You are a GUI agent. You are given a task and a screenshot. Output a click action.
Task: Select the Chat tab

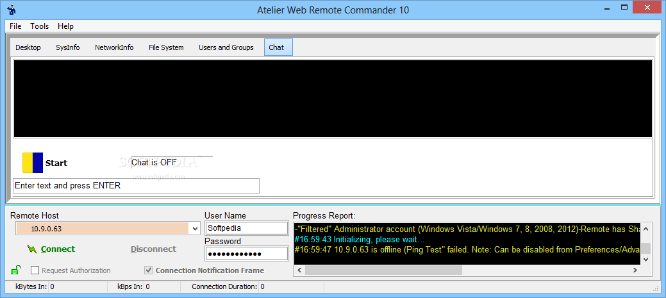(x=278, y=47)
